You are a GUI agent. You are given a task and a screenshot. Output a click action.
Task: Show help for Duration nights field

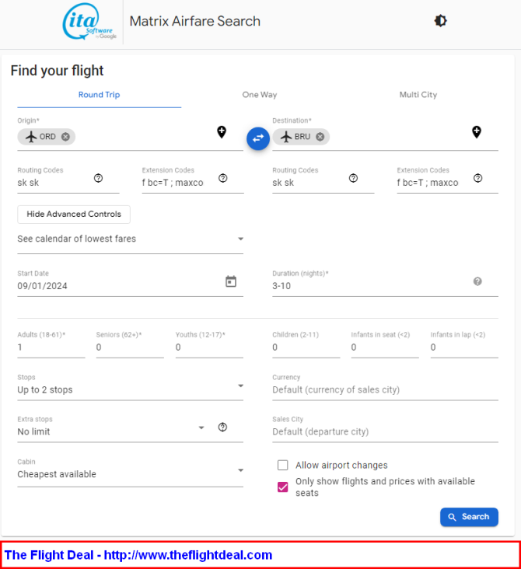click(x=477, y=281)
